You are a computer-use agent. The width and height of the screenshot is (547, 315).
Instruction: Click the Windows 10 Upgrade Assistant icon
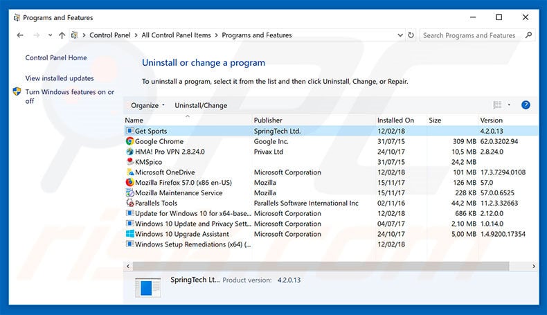(x=129, y=234)
